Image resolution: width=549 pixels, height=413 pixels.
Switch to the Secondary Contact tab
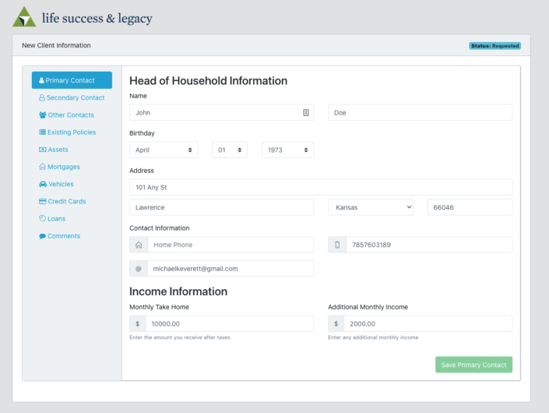[72, 98]
